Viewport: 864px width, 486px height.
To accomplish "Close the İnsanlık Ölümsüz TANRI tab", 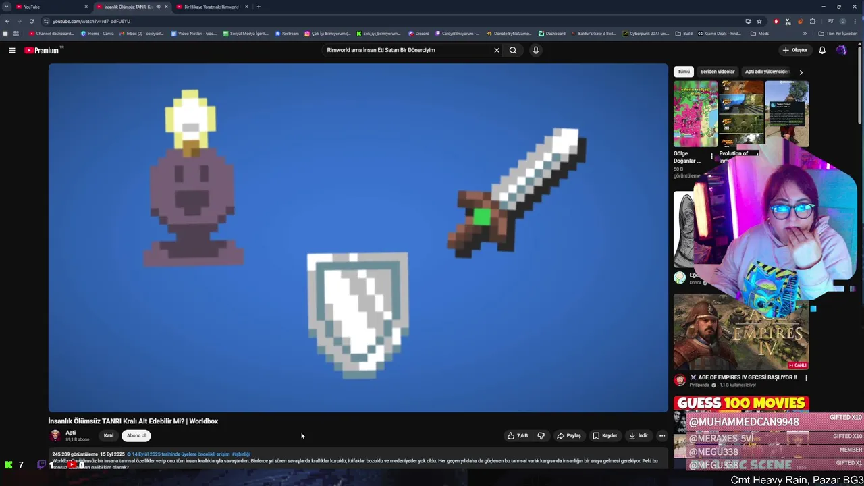I will point(166,7).
